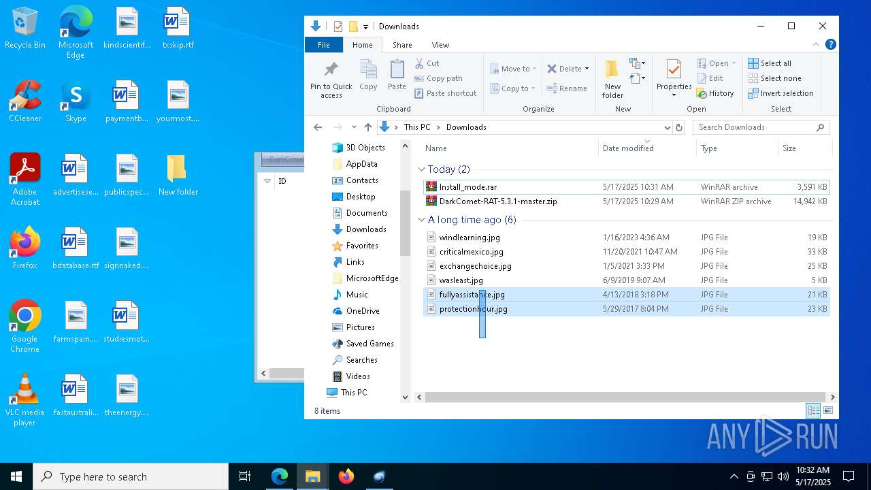Open the Copy to dropdown
Screen dimensions: 871x490
[x=514, y=88]
